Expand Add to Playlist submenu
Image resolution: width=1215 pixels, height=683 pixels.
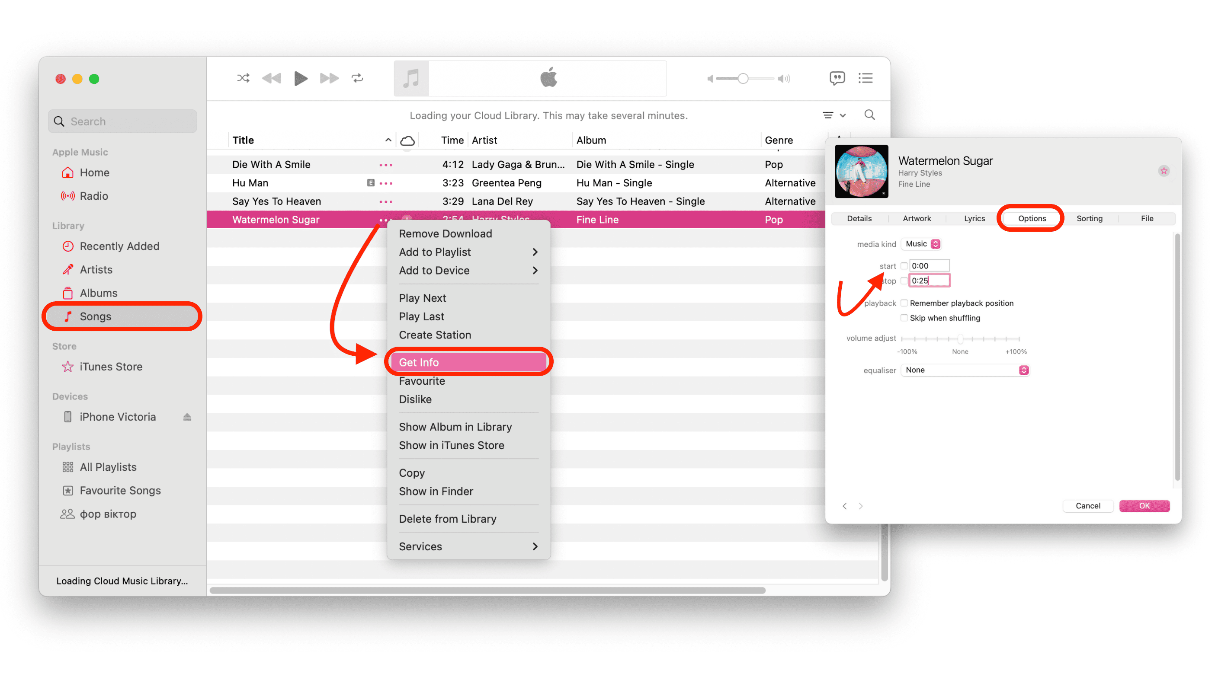coord(468,252)
